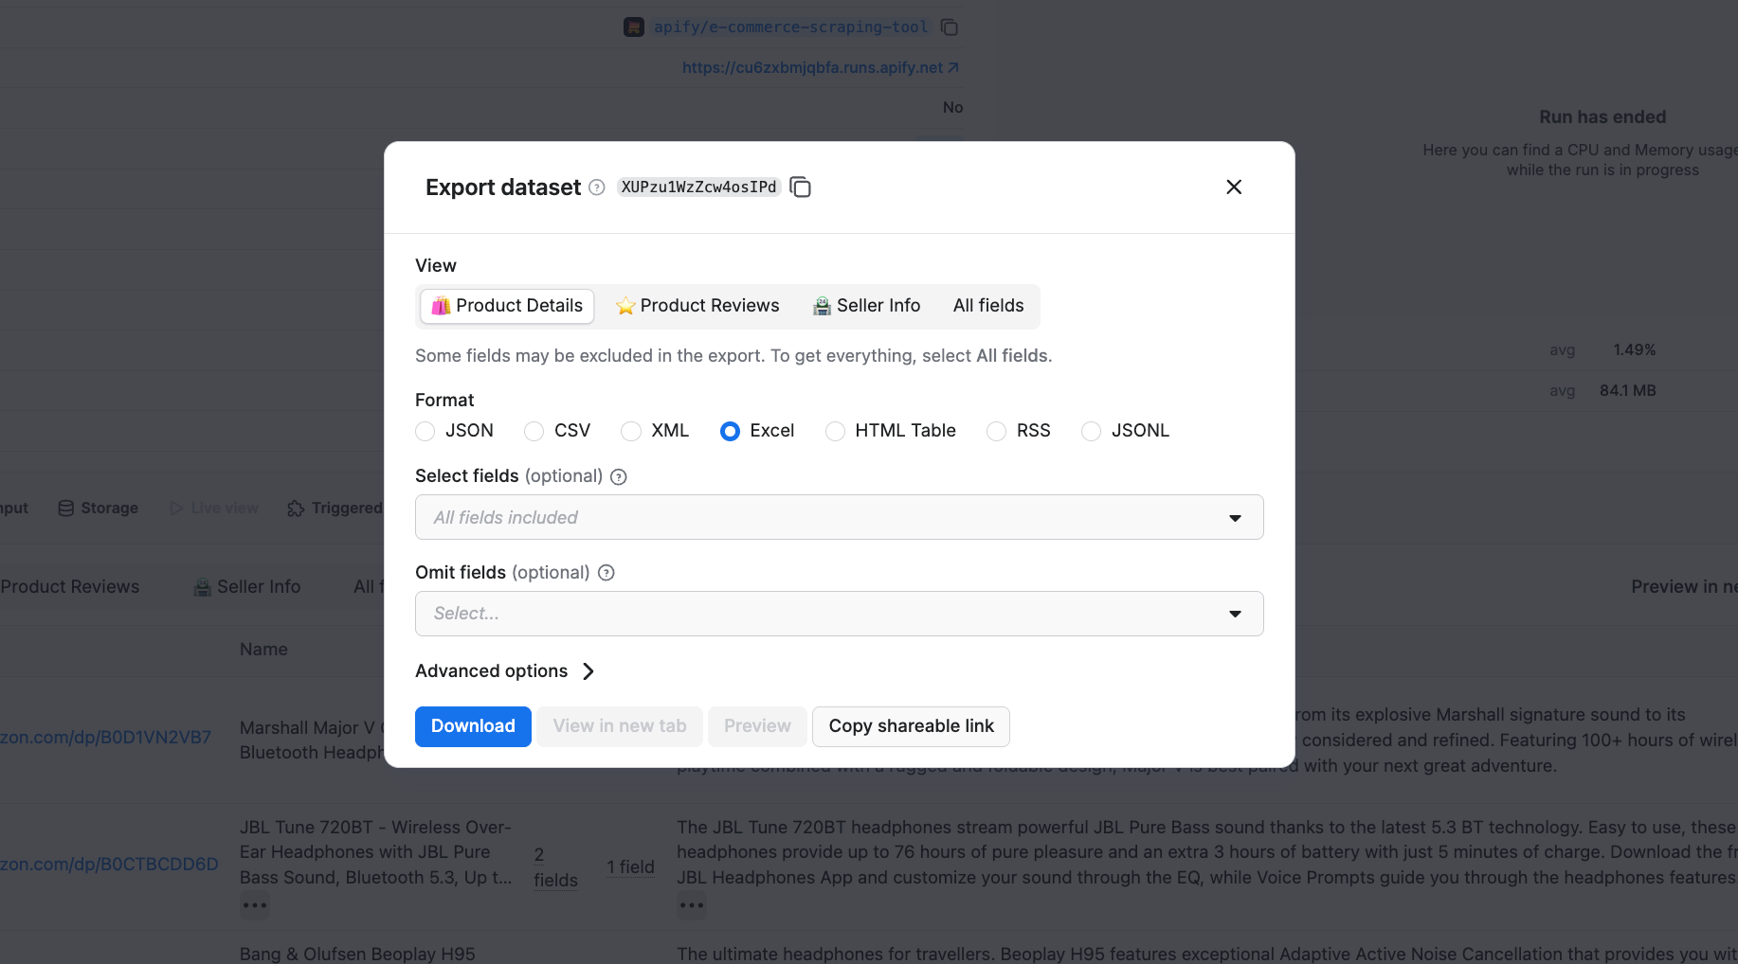Choose the CSV format option
The width and height of the screenshot is (1738, 964).
tap(533, 431)
